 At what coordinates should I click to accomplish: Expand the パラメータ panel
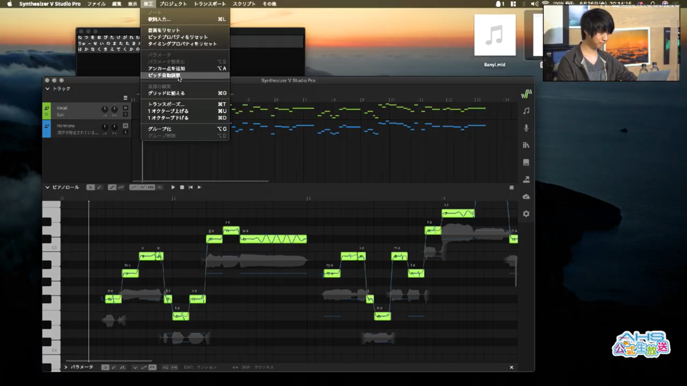tap(66, 367)
